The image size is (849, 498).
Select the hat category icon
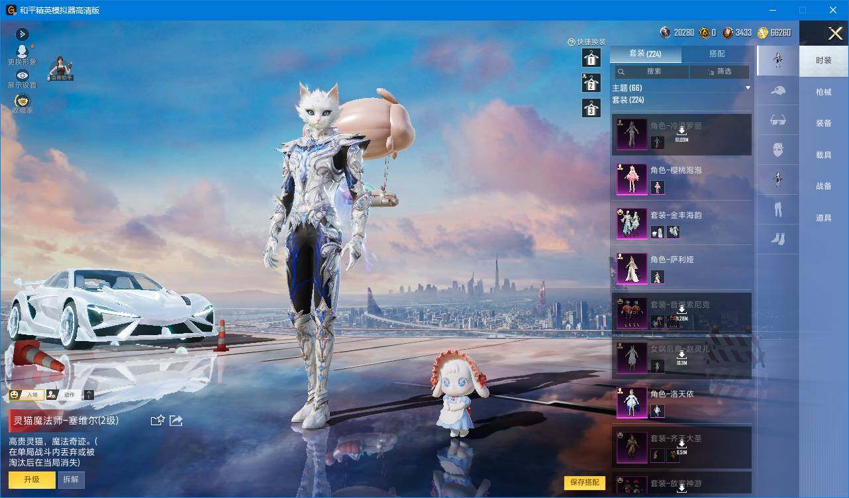[778, 91]
